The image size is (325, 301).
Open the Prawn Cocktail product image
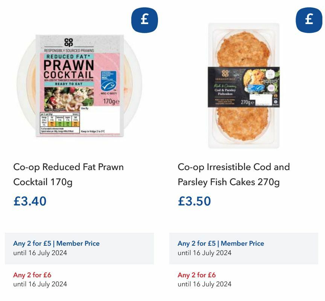point(80,85)
